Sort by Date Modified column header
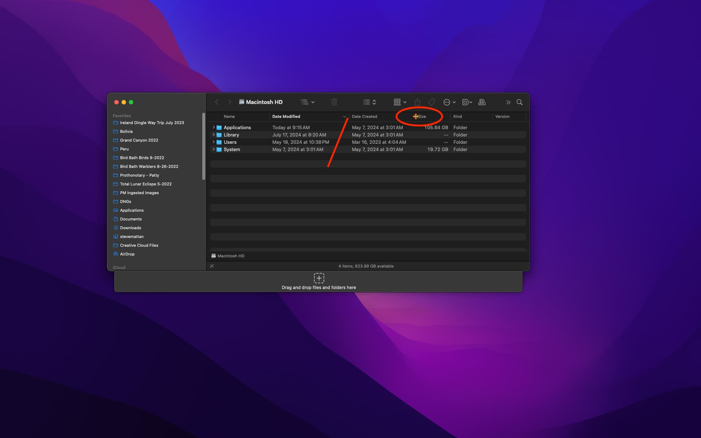Viewport: 701px width, 438px height. (286, 116)
